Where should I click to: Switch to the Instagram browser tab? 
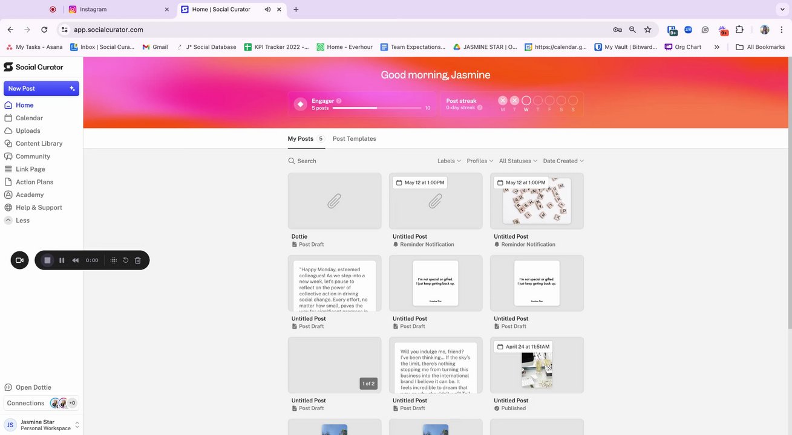[x=119, y=10]
